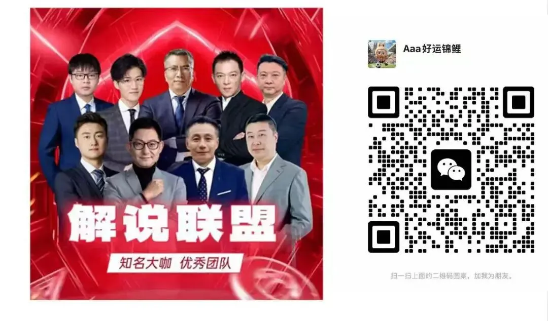Click the top-right QR finder square
The image size is (548, 321).
point(519,102)
